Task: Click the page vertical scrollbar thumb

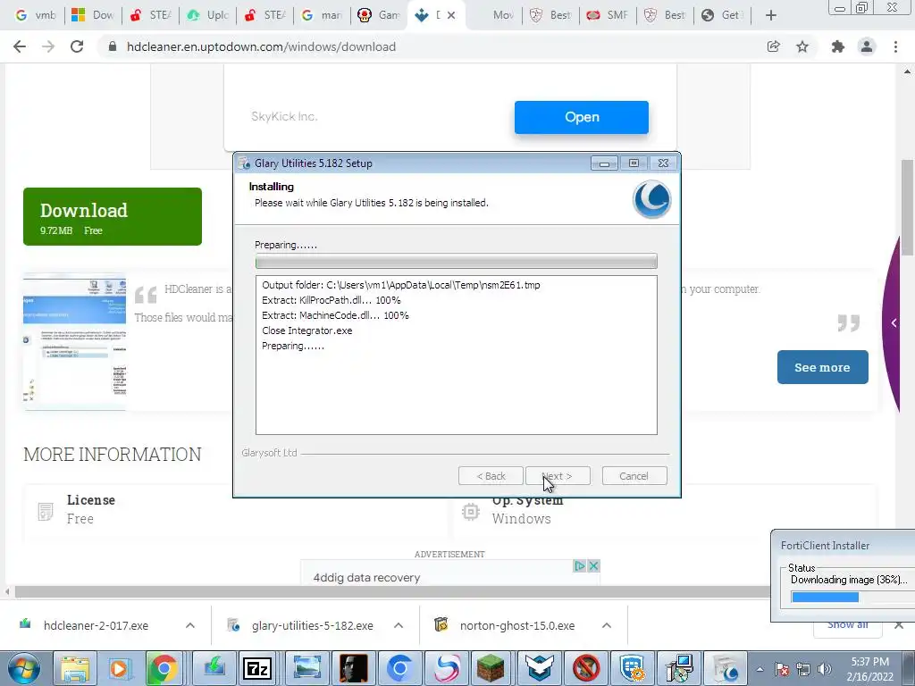Action: tap(908, 207)
